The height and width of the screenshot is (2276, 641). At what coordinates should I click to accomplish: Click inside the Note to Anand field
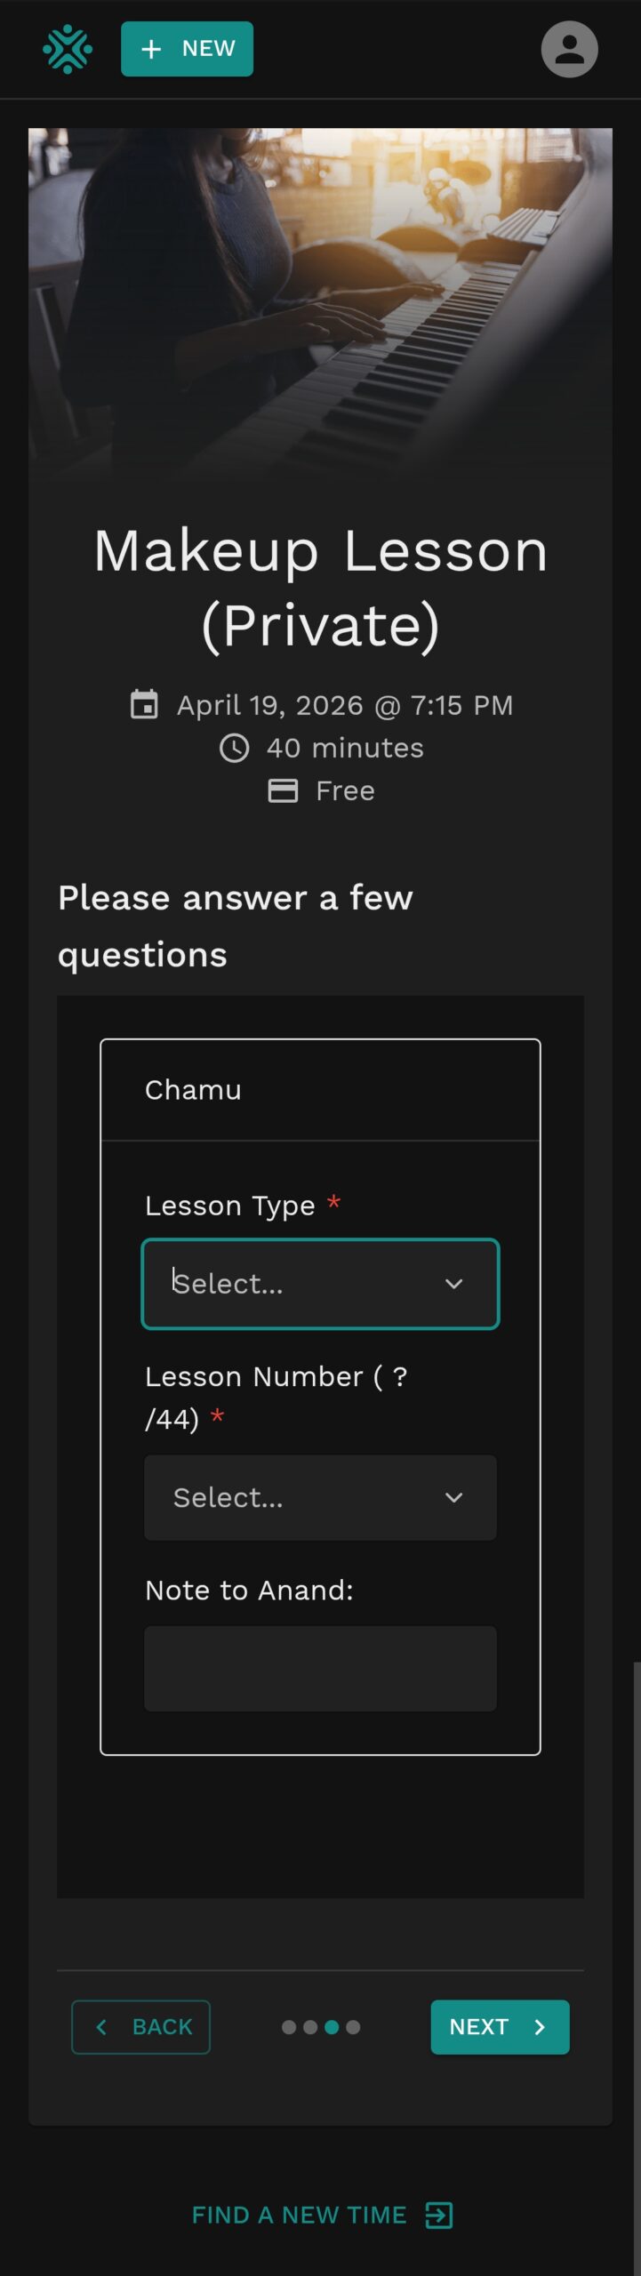pos(320,1668)
